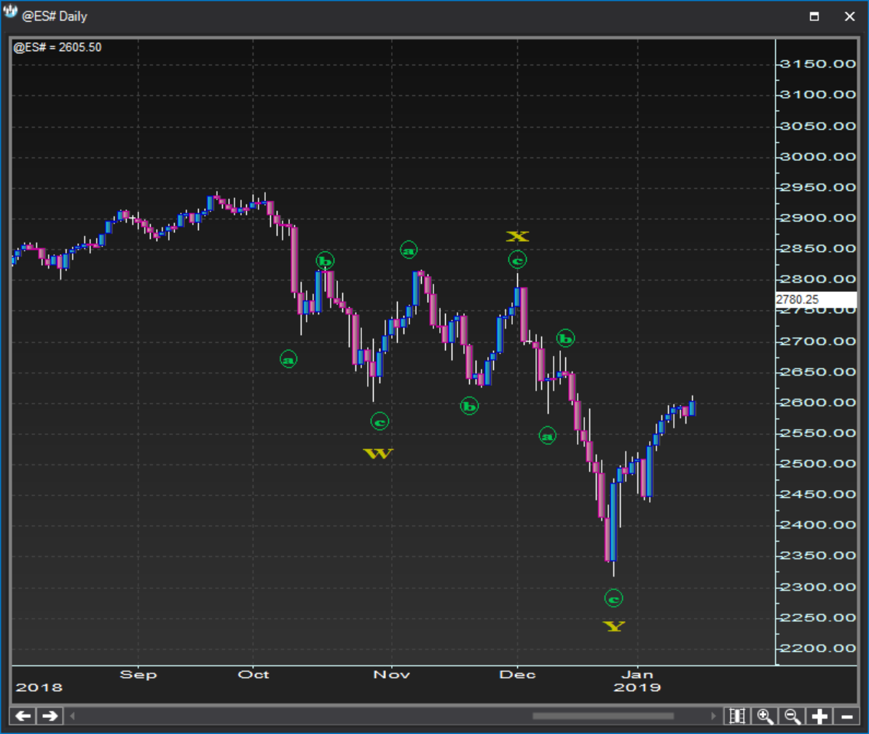Viewport: 869px width, 734px height.
Task: Click the left arrow navigation button
Action: (23, 716)
